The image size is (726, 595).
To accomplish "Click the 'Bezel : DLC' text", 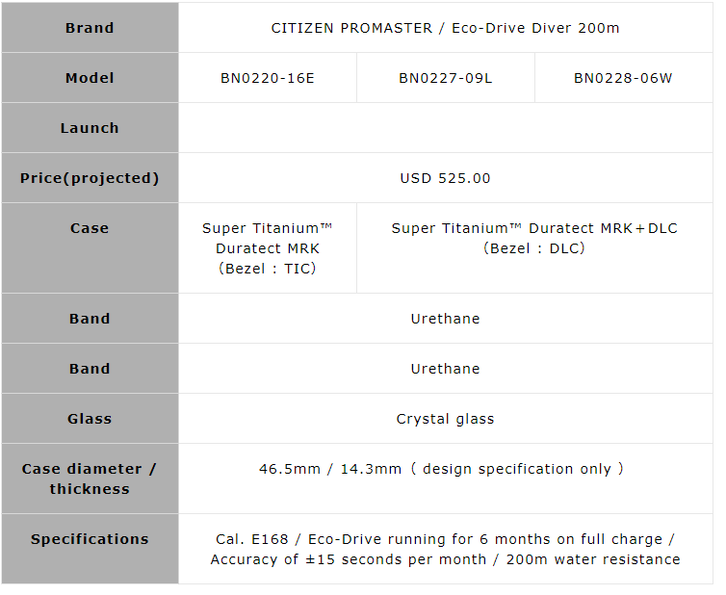I will (534, 248).
